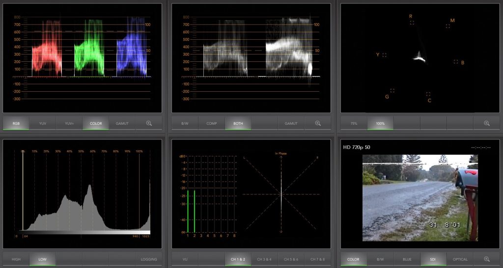This screenshot has height=268, width=503.
Task: Select OPTICAL as the video input
Action: (x=460, y=259)
